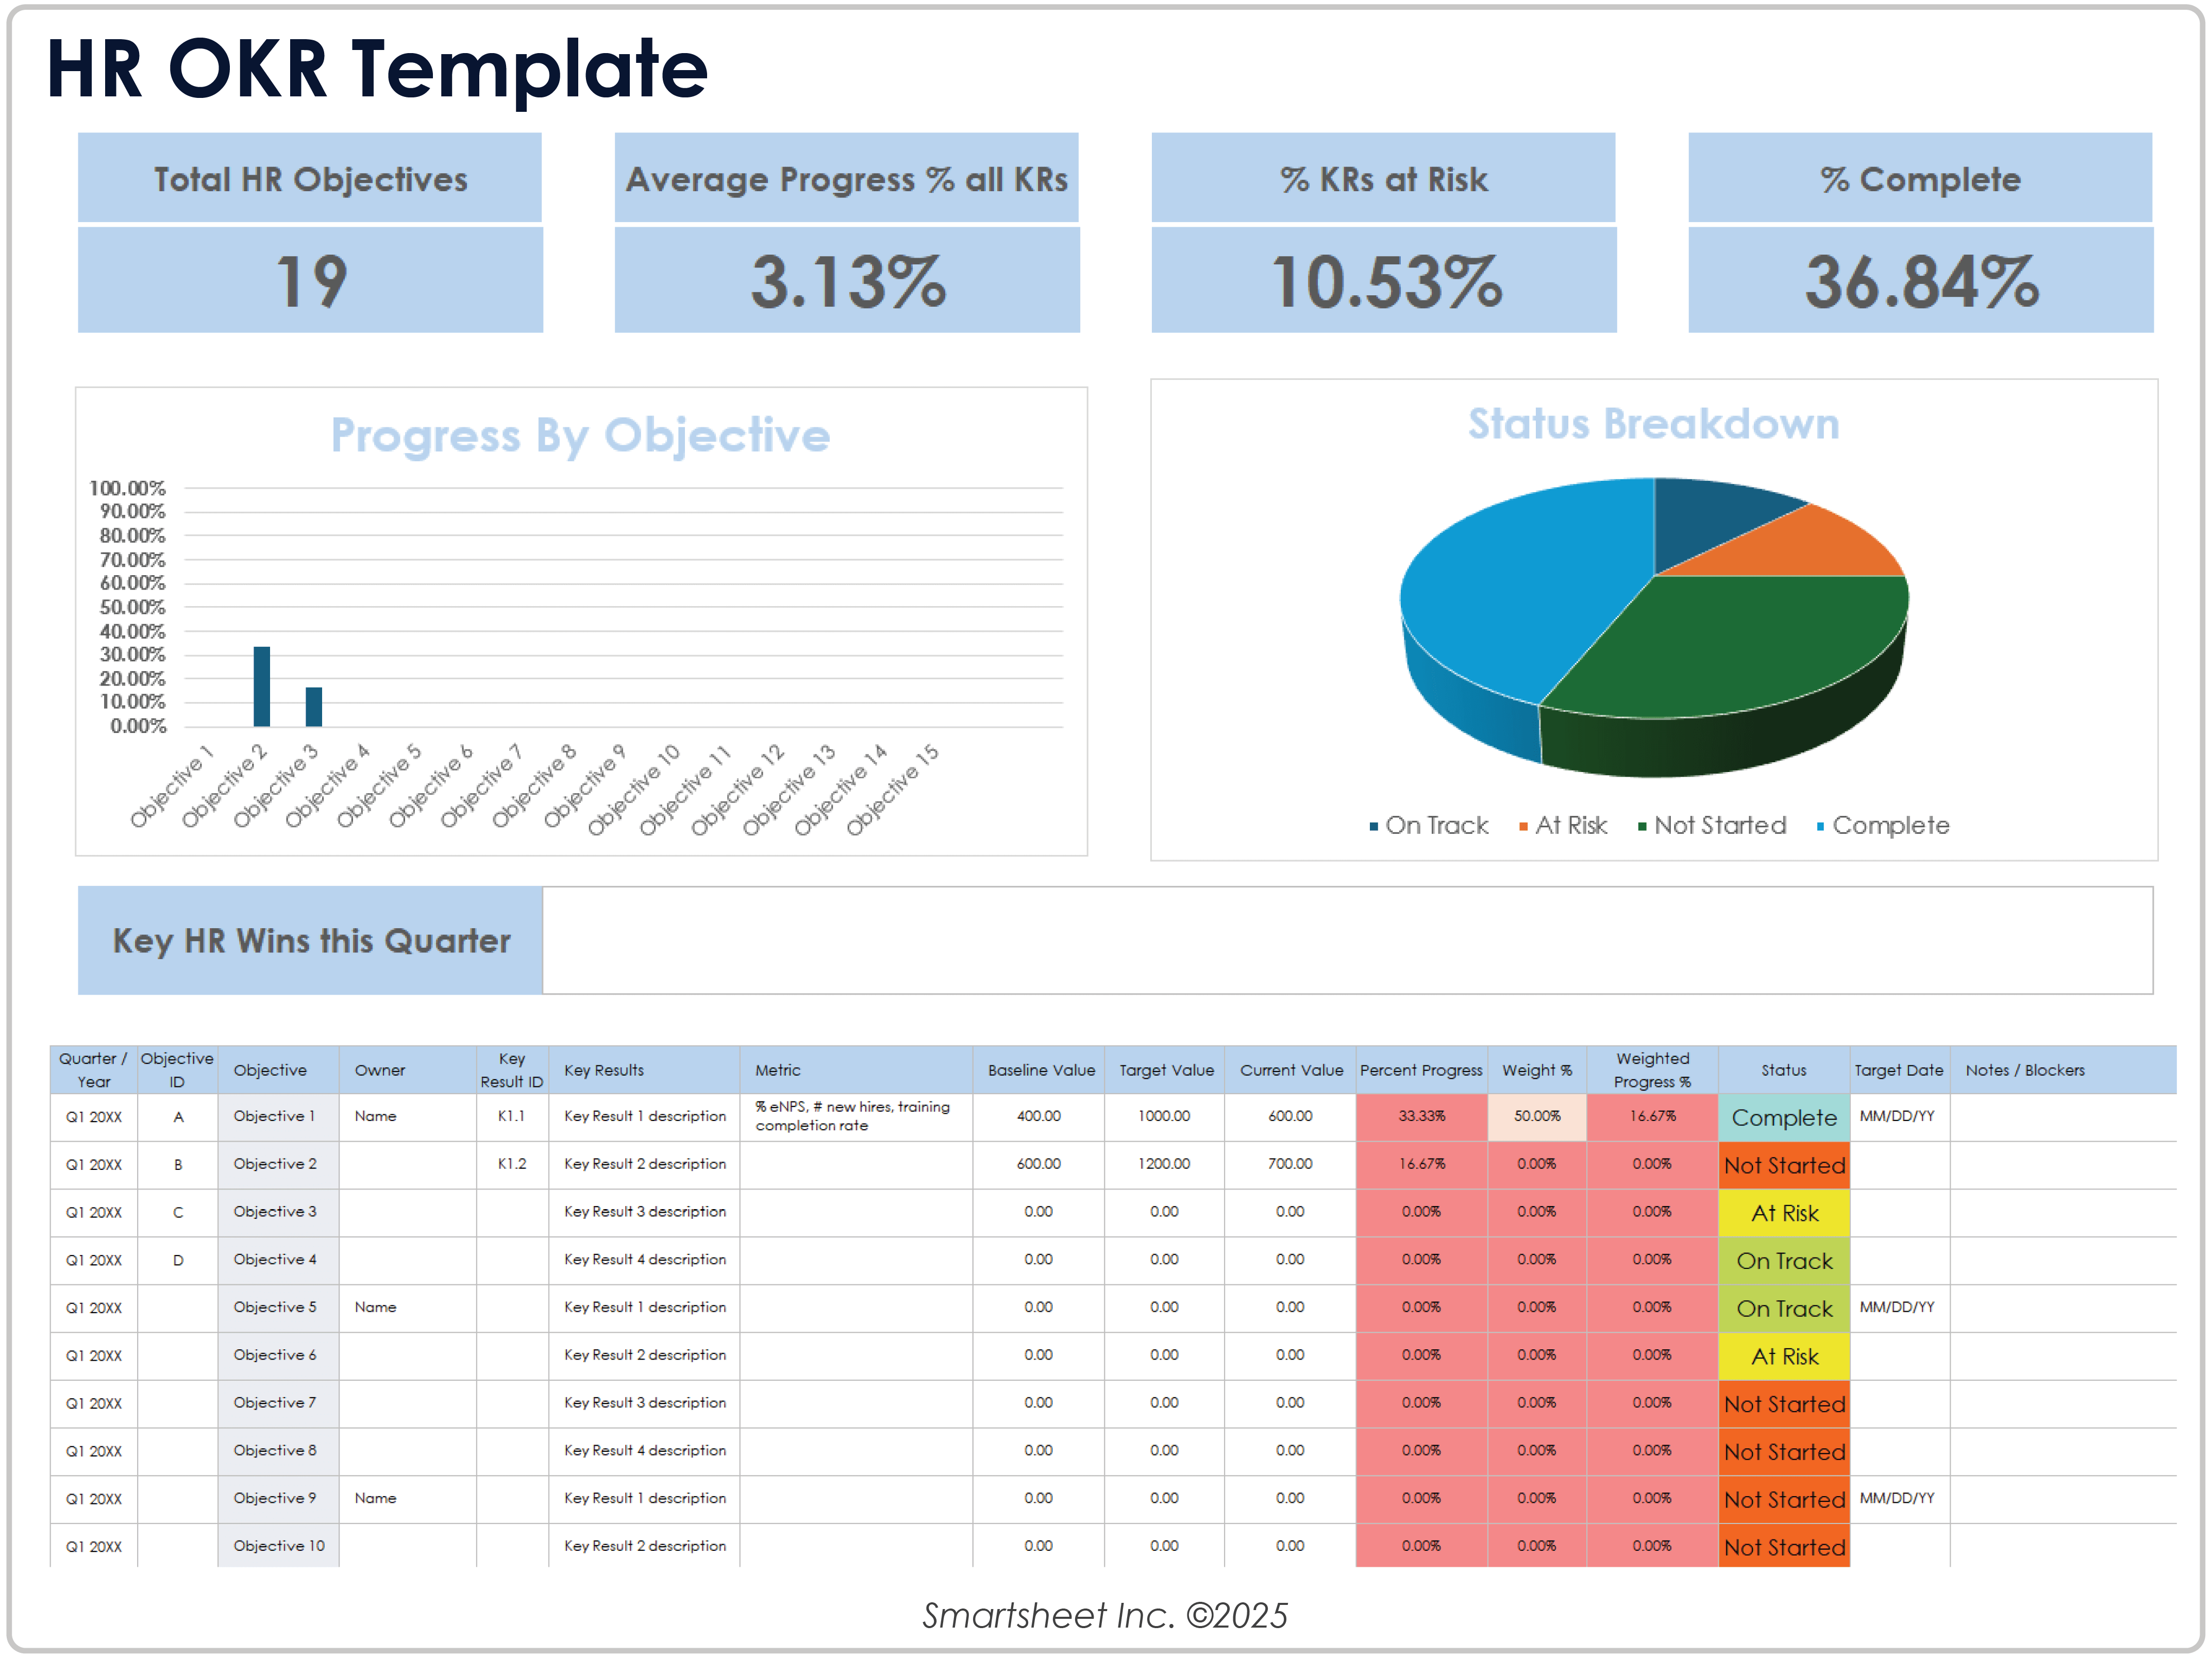Open the Status column header options
This screenshot has width=2212, height=1658.
click(1784, 1070)
